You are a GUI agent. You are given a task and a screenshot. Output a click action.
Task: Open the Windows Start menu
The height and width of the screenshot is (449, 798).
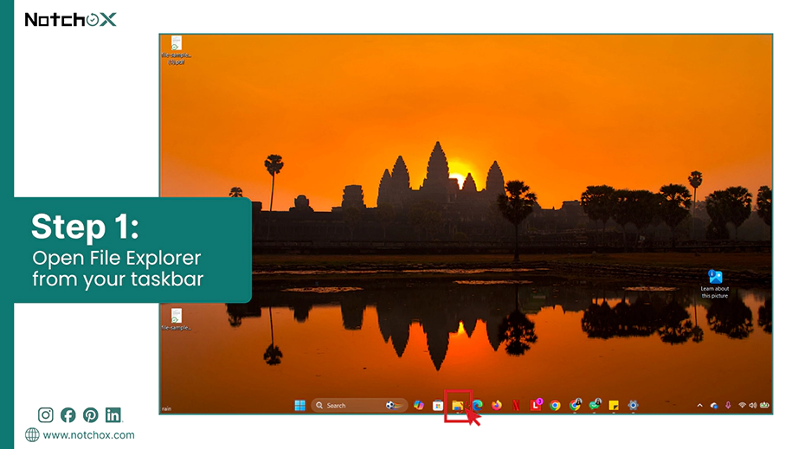299,405
